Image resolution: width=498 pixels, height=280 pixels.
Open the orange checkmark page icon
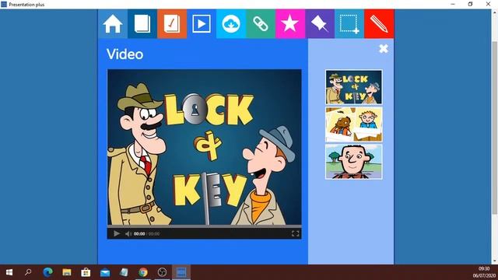coord(172,24)
